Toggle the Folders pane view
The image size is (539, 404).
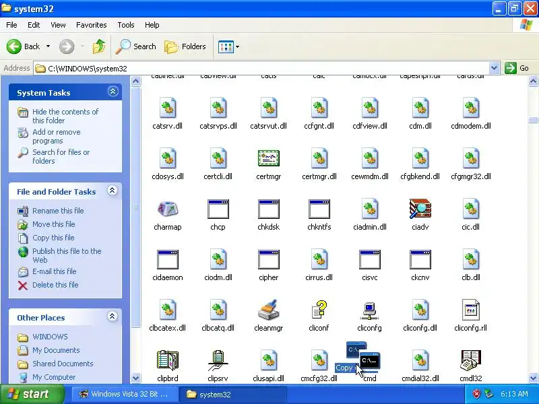point(185,46)
